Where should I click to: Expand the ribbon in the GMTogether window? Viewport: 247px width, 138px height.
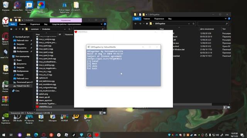pyautogui.click(x=225, y=19)
